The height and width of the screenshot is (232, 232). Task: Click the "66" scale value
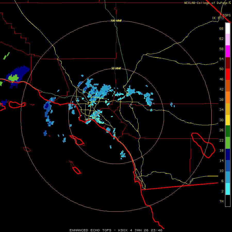pos(221,28)
